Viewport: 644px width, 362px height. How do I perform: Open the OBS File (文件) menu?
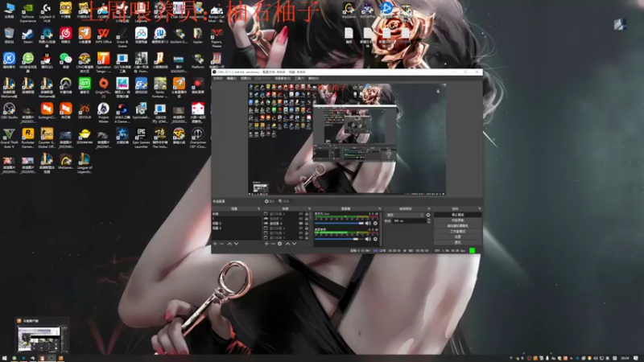[x=218, y=78]
